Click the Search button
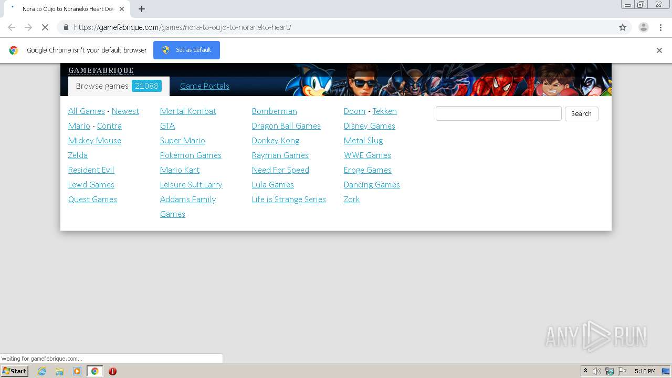The height and width of the screenshot is (378, 672). pos(581,114)
